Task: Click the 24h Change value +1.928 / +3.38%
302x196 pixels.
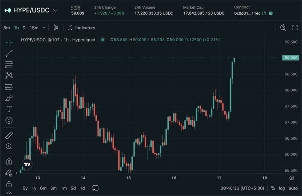Action: (109, 13)
